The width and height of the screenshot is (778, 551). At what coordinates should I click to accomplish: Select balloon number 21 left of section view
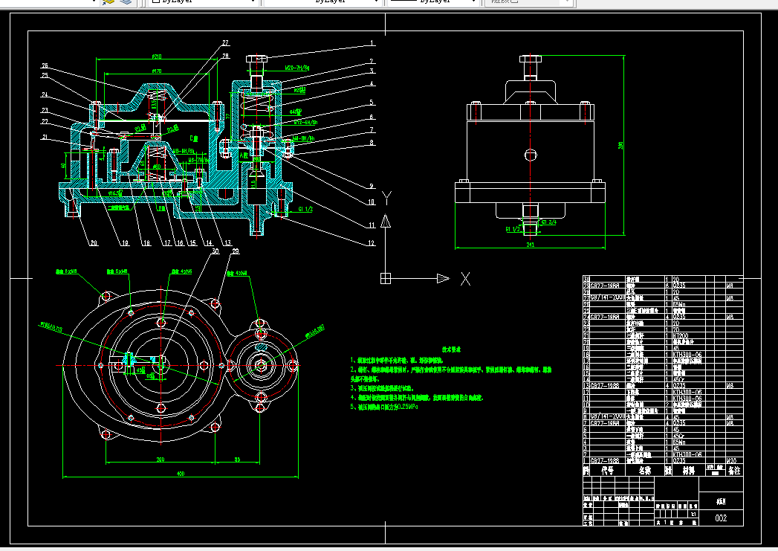click(45, 137)
